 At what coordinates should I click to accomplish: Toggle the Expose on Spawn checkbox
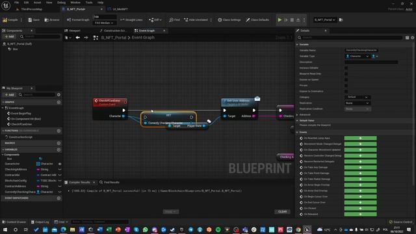(346, 79)
